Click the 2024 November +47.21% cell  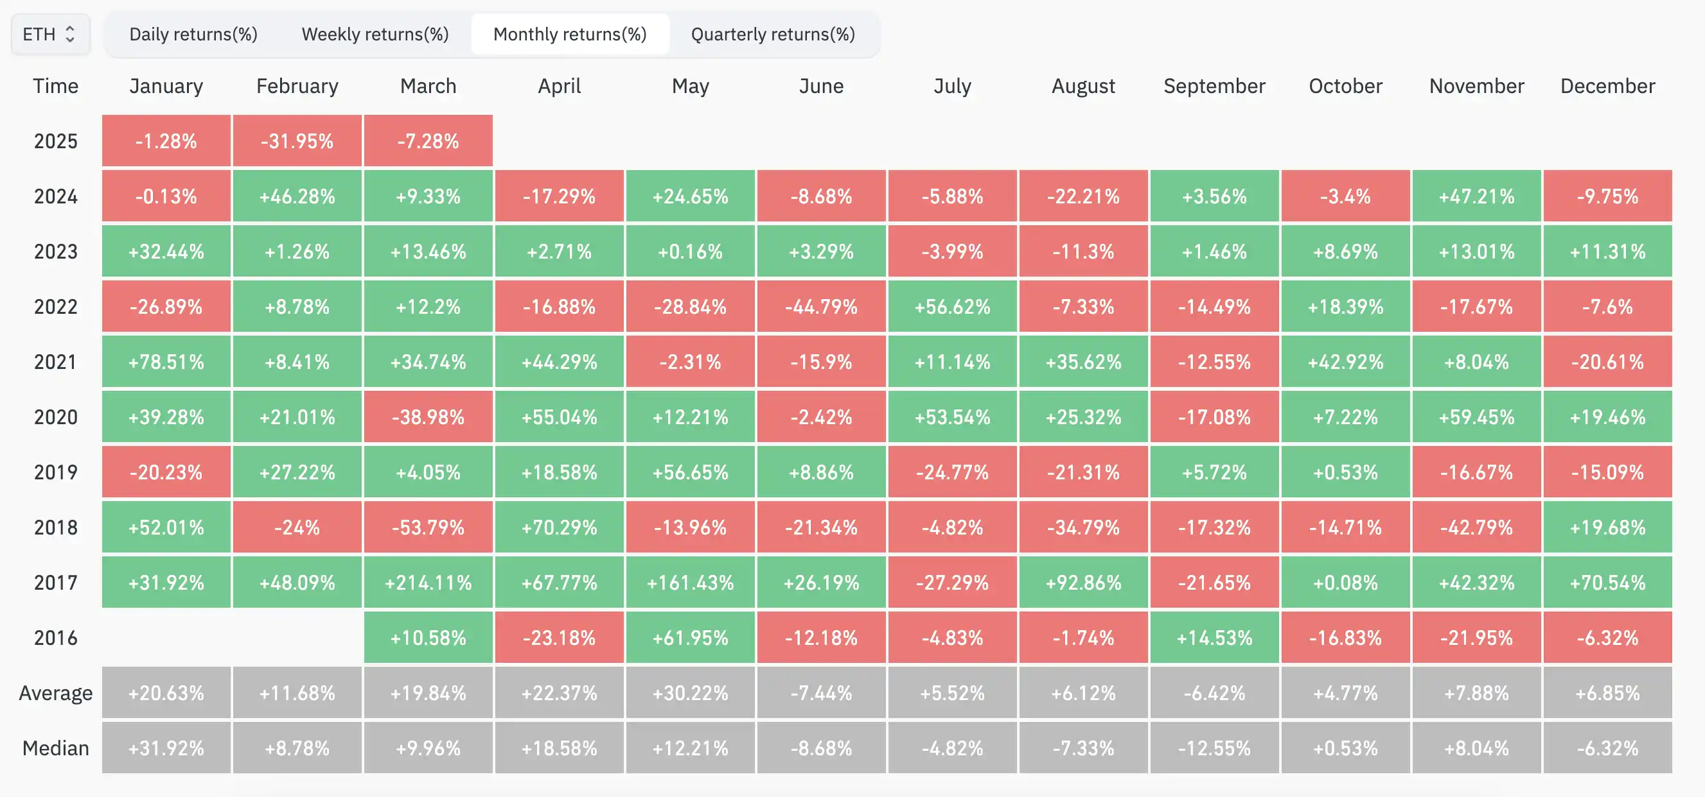coord(1476,196)
